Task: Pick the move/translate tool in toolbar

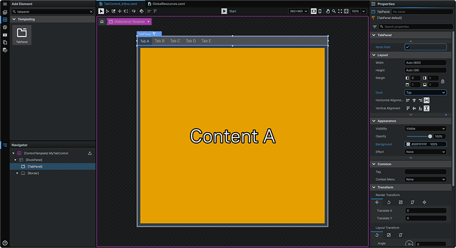Action: (120, 11)
